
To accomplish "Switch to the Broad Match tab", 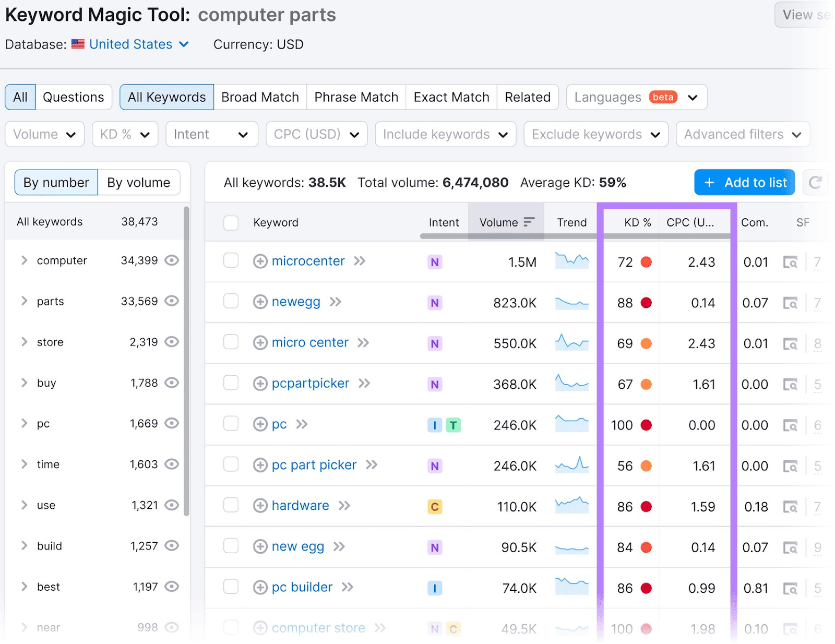I will point(260,98).
